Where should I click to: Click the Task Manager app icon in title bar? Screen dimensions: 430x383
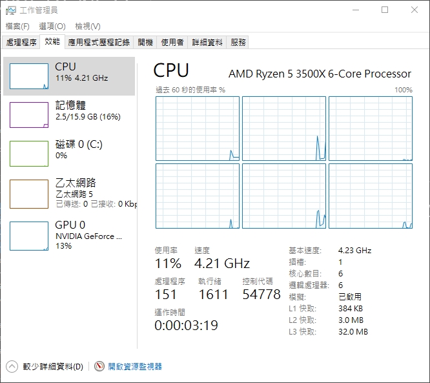[11, 10]
